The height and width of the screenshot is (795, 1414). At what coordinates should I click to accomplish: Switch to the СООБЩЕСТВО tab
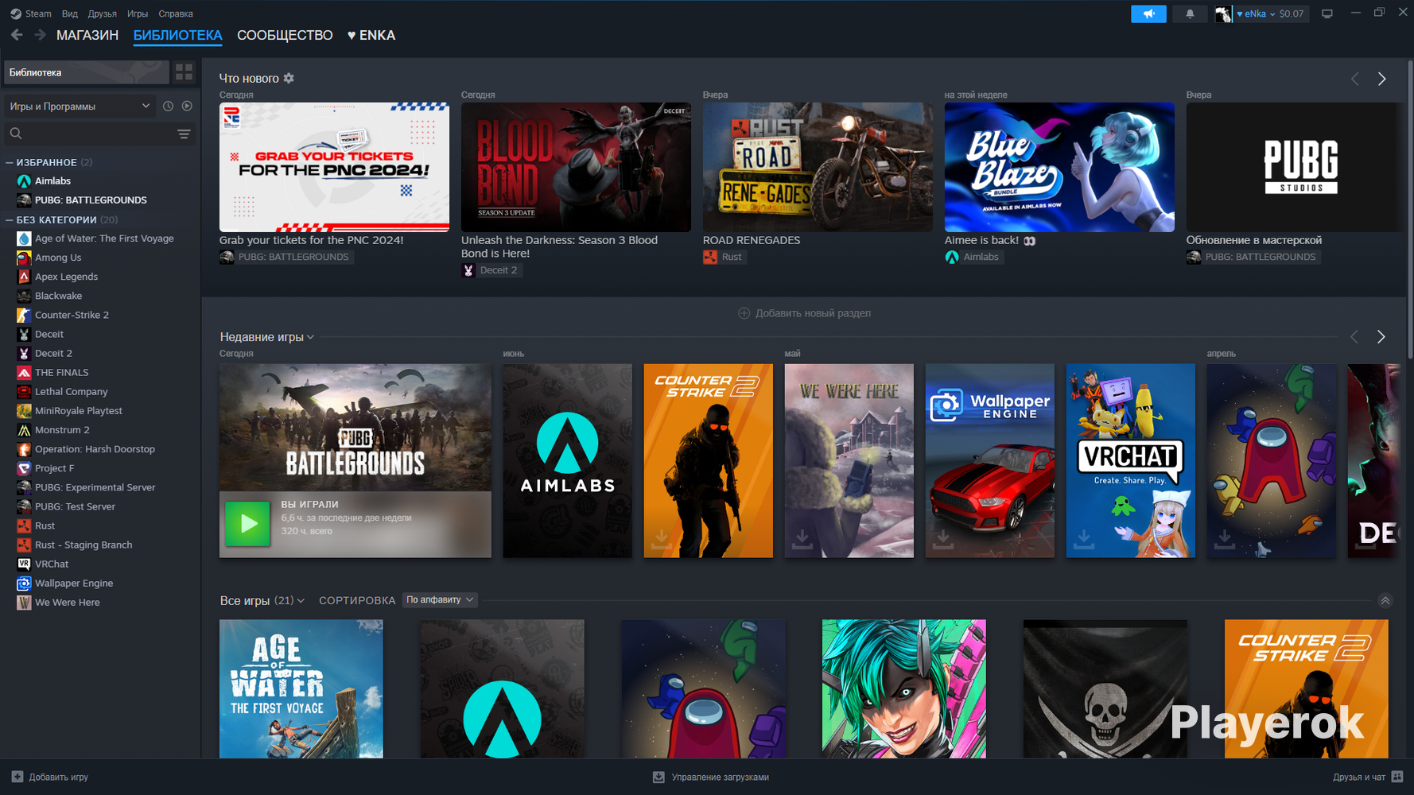(x=285, y=35)
